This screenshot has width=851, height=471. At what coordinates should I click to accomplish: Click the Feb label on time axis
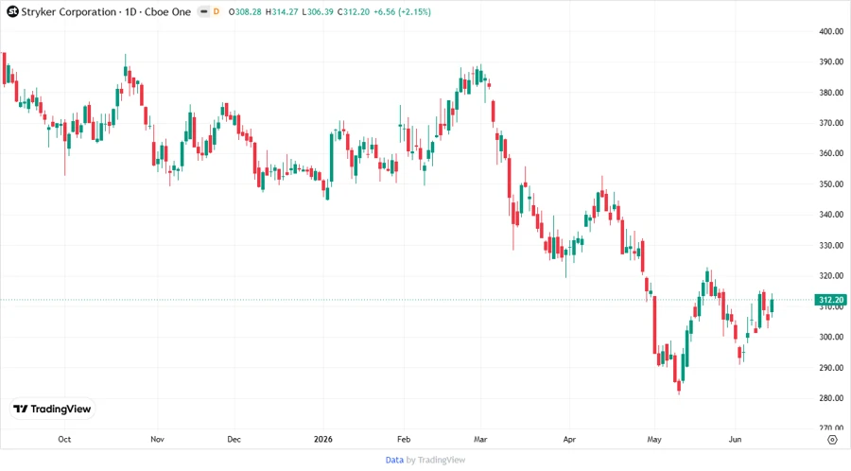pyautogui.click(x=404, y=439)
